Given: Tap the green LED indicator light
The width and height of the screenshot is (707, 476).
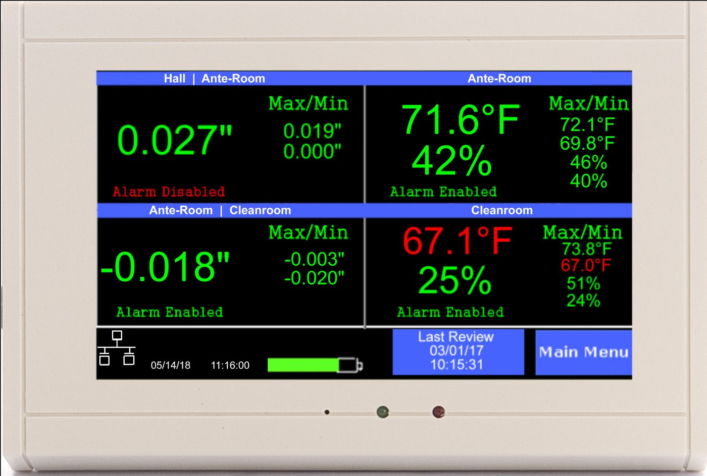Looking at the screenshot, I should pyautogui.click(x=383, y=412).
